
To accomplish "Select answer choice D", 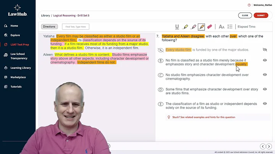I will 160,90.
